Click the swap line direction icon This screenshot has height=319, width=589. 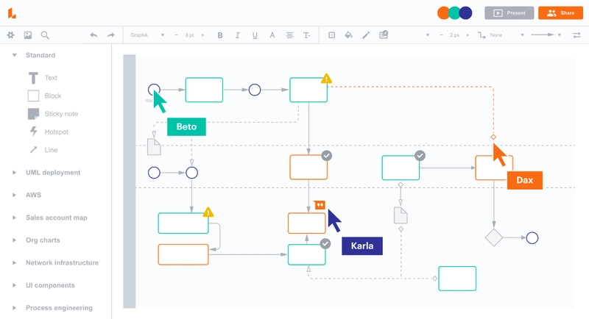pyautogui.click(x=576, y=35)
